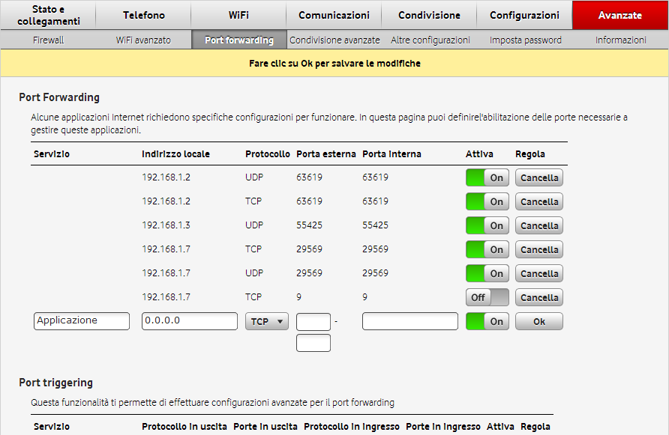Image resolution: width=669 pixels, height=435 pixels.
Task: Select the 0.0.0.0 address field
Action: click(x=189, y=320)
